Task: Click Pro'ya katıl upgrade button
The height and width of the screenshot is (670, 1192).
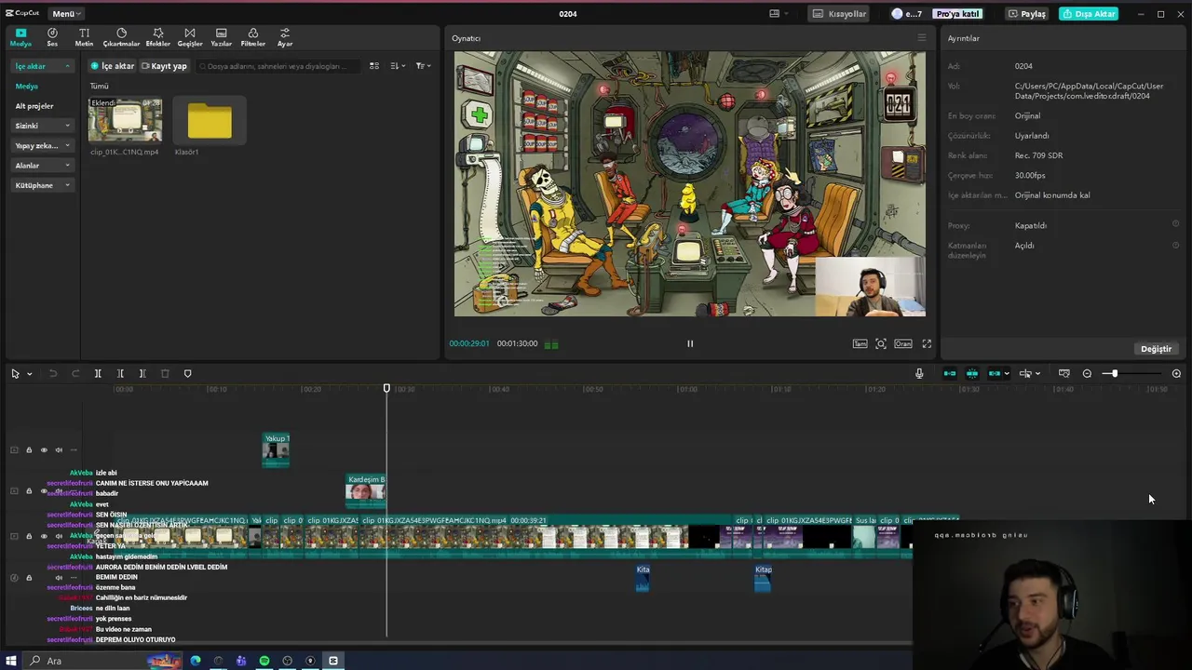Action: (x=957, y=14)
